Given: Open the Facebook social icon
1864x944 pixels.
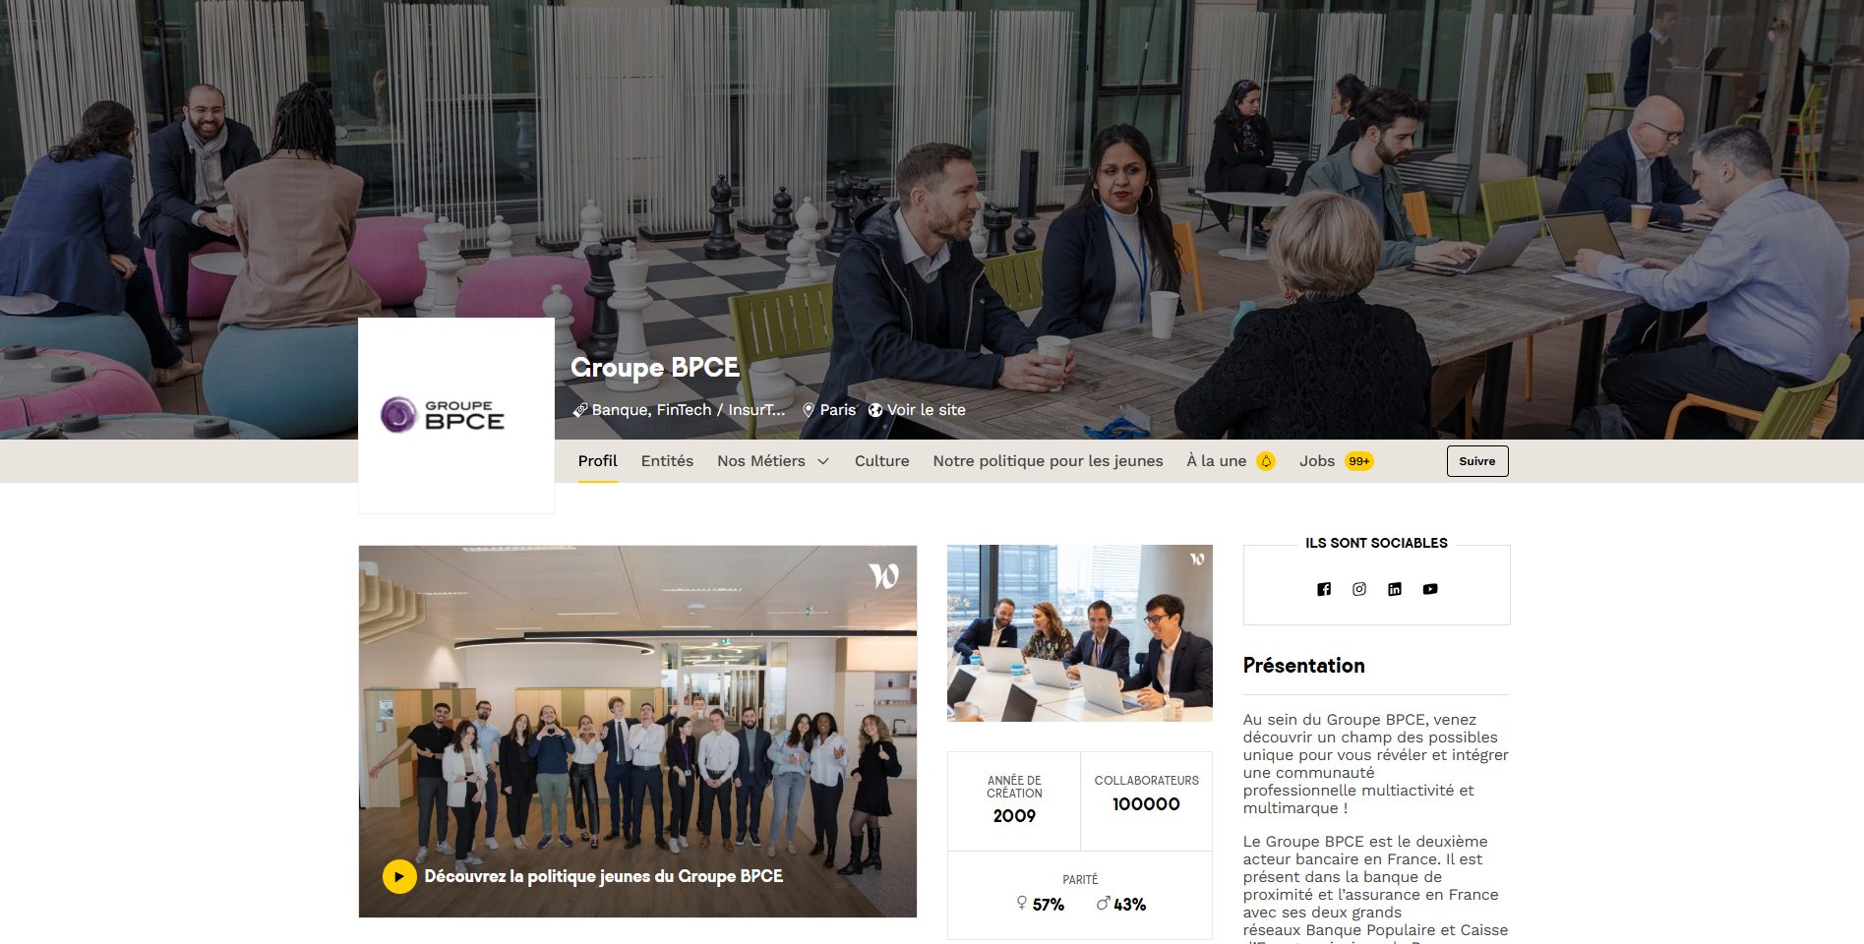Looking at the screenshot, I should coord(1324,589).
